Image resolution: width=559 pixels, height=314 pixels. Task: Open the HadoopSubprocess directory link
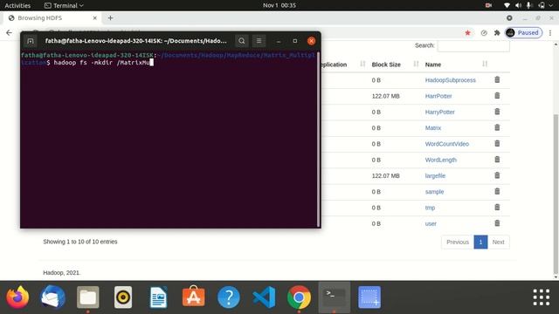451,80
